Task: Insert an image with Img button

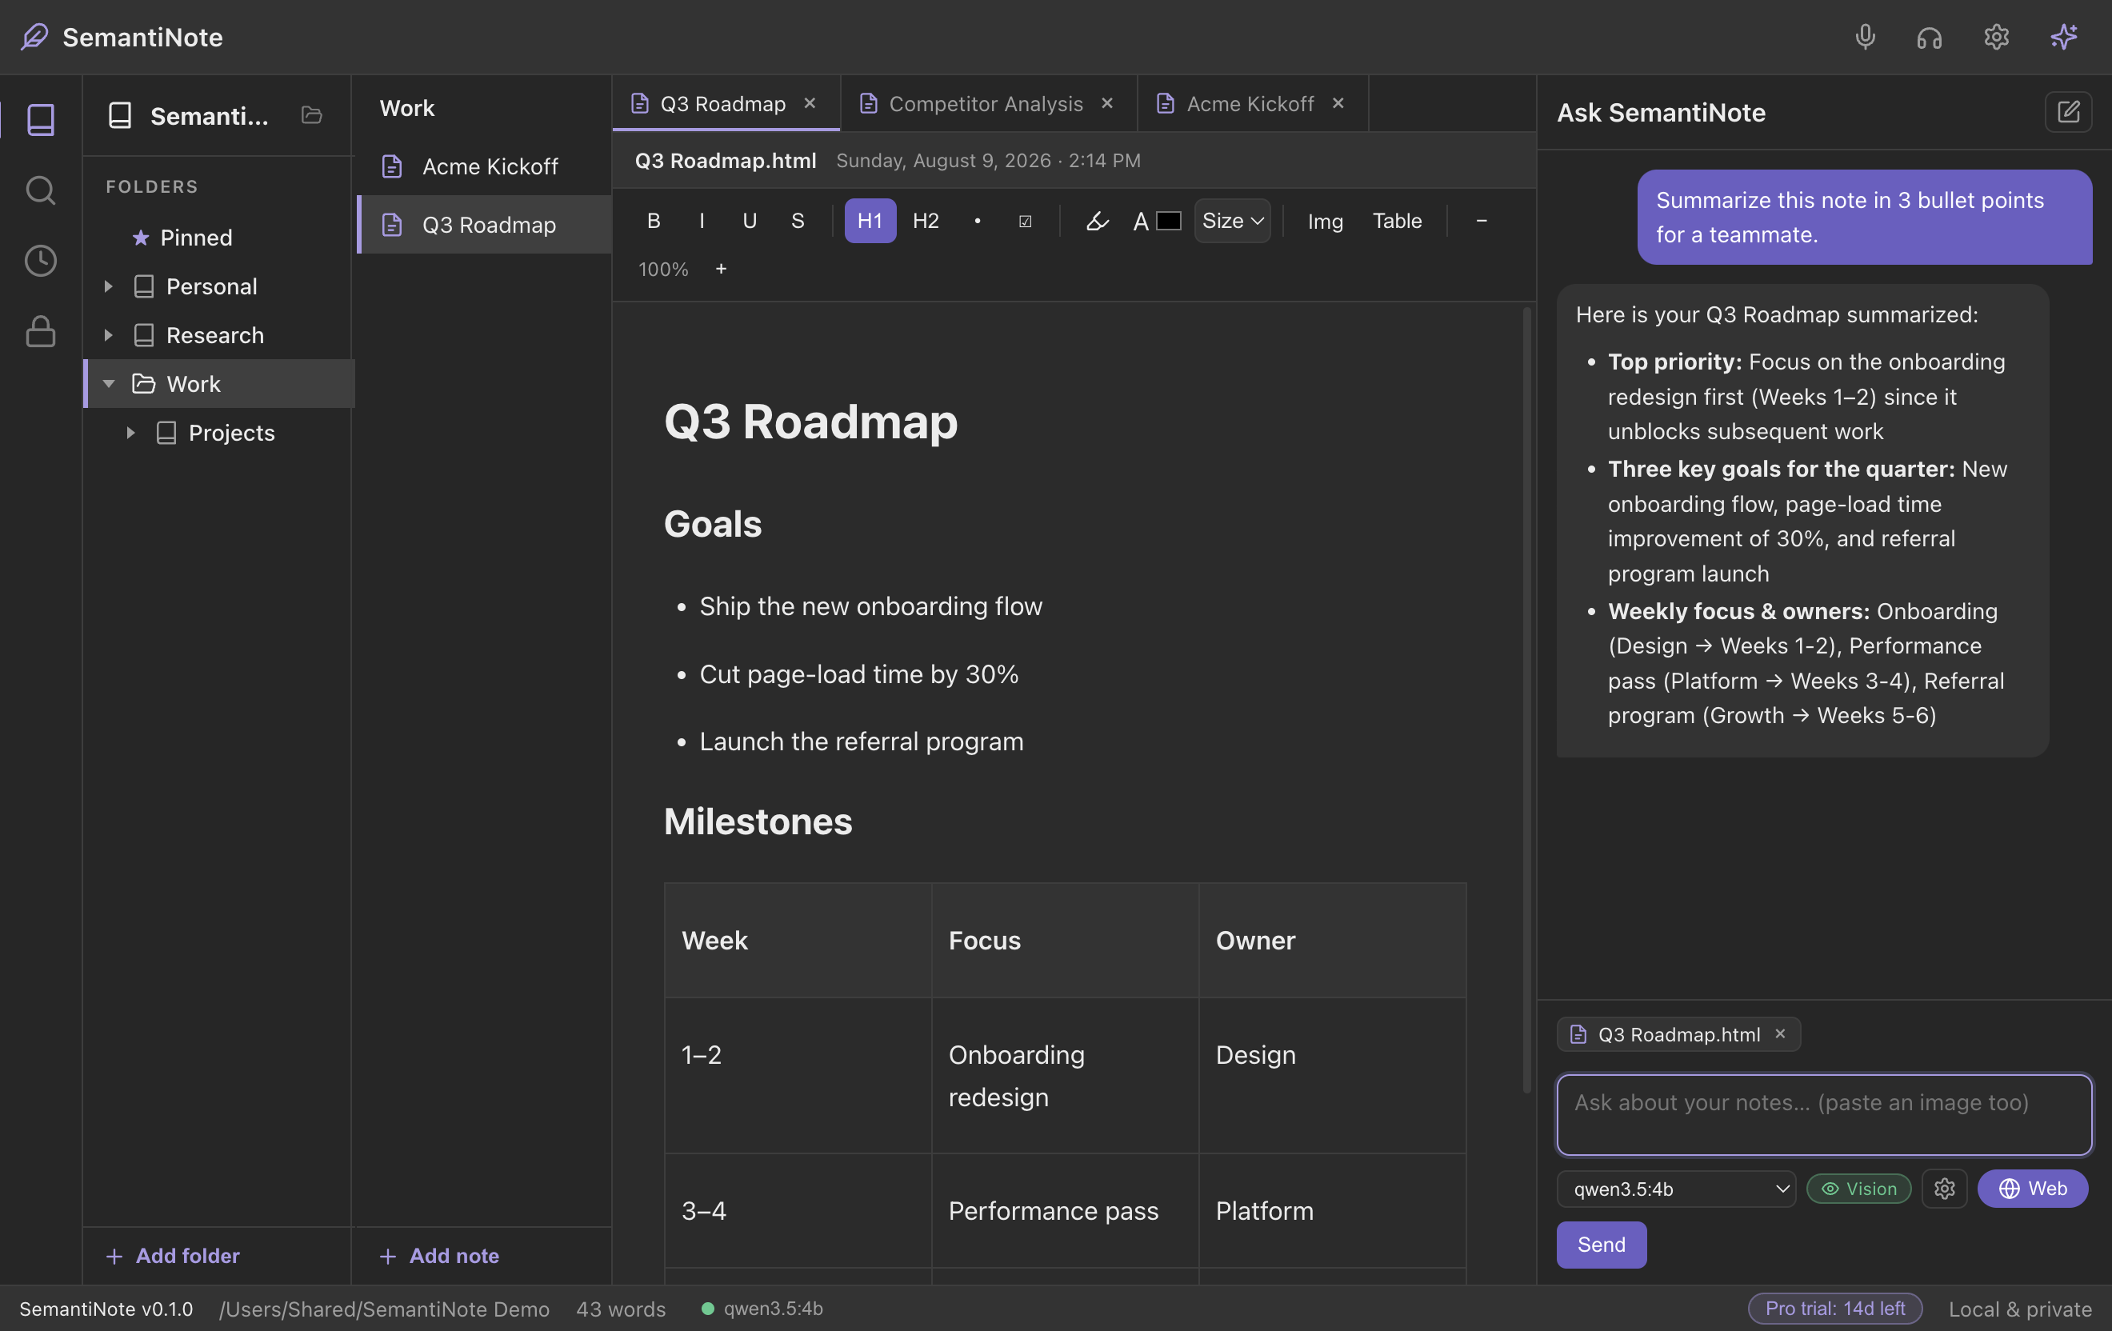Action: (1324, 221)
